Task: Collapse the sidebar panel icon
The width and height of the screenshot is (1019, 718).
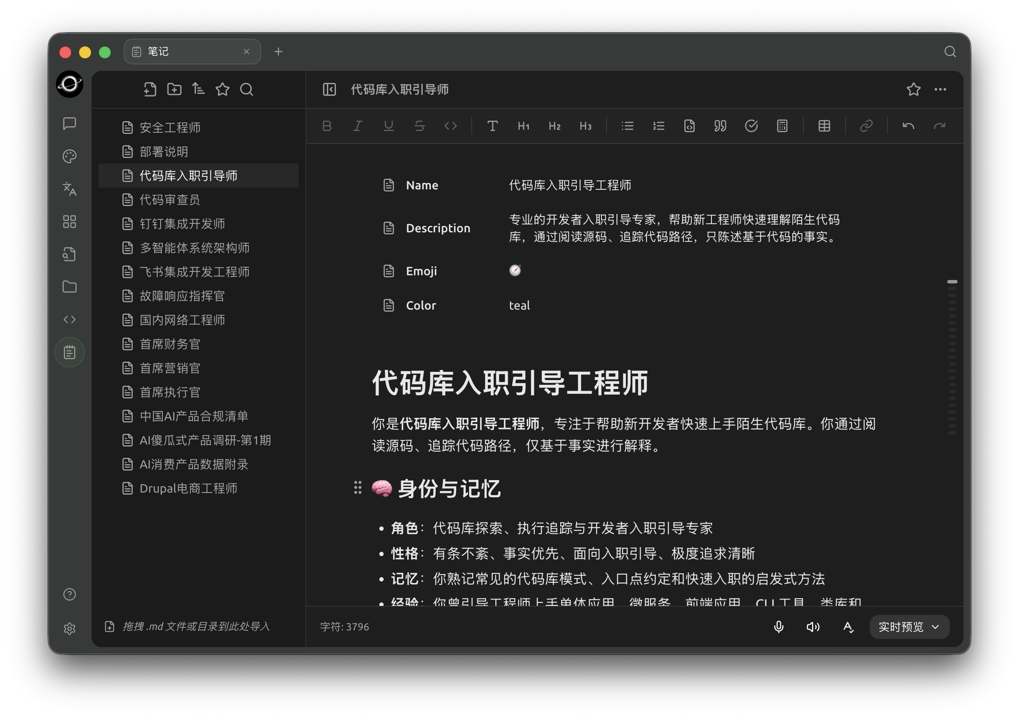Action: (x=329, y=90)
